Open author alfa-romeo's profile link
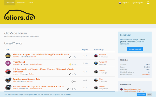Image resolution: width=156 pixels, height=97 pixels. 16,57
